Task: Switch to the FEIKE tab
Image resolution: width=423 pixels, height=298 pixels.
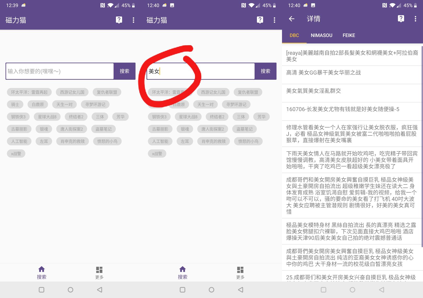Action: pyautogui.click(x=349, y=35)
